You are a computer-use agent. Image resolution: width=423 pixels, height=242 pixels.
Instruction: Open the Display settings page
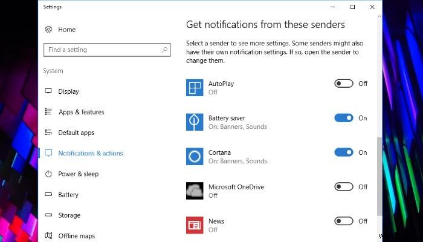point(68,91)
